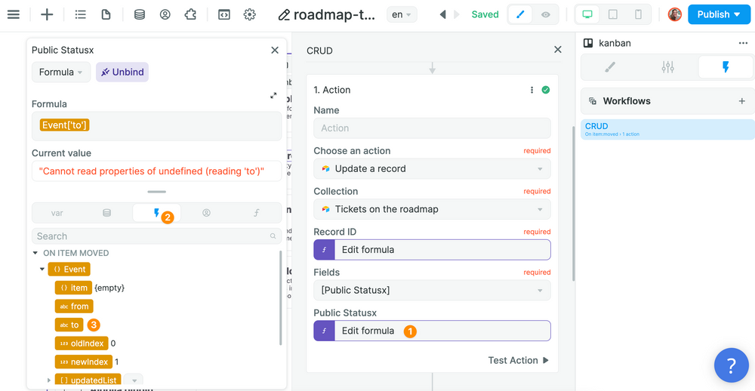Select the var tab in formula panel
This screenshot has height=391, width=755.
[x=57, y=214]
